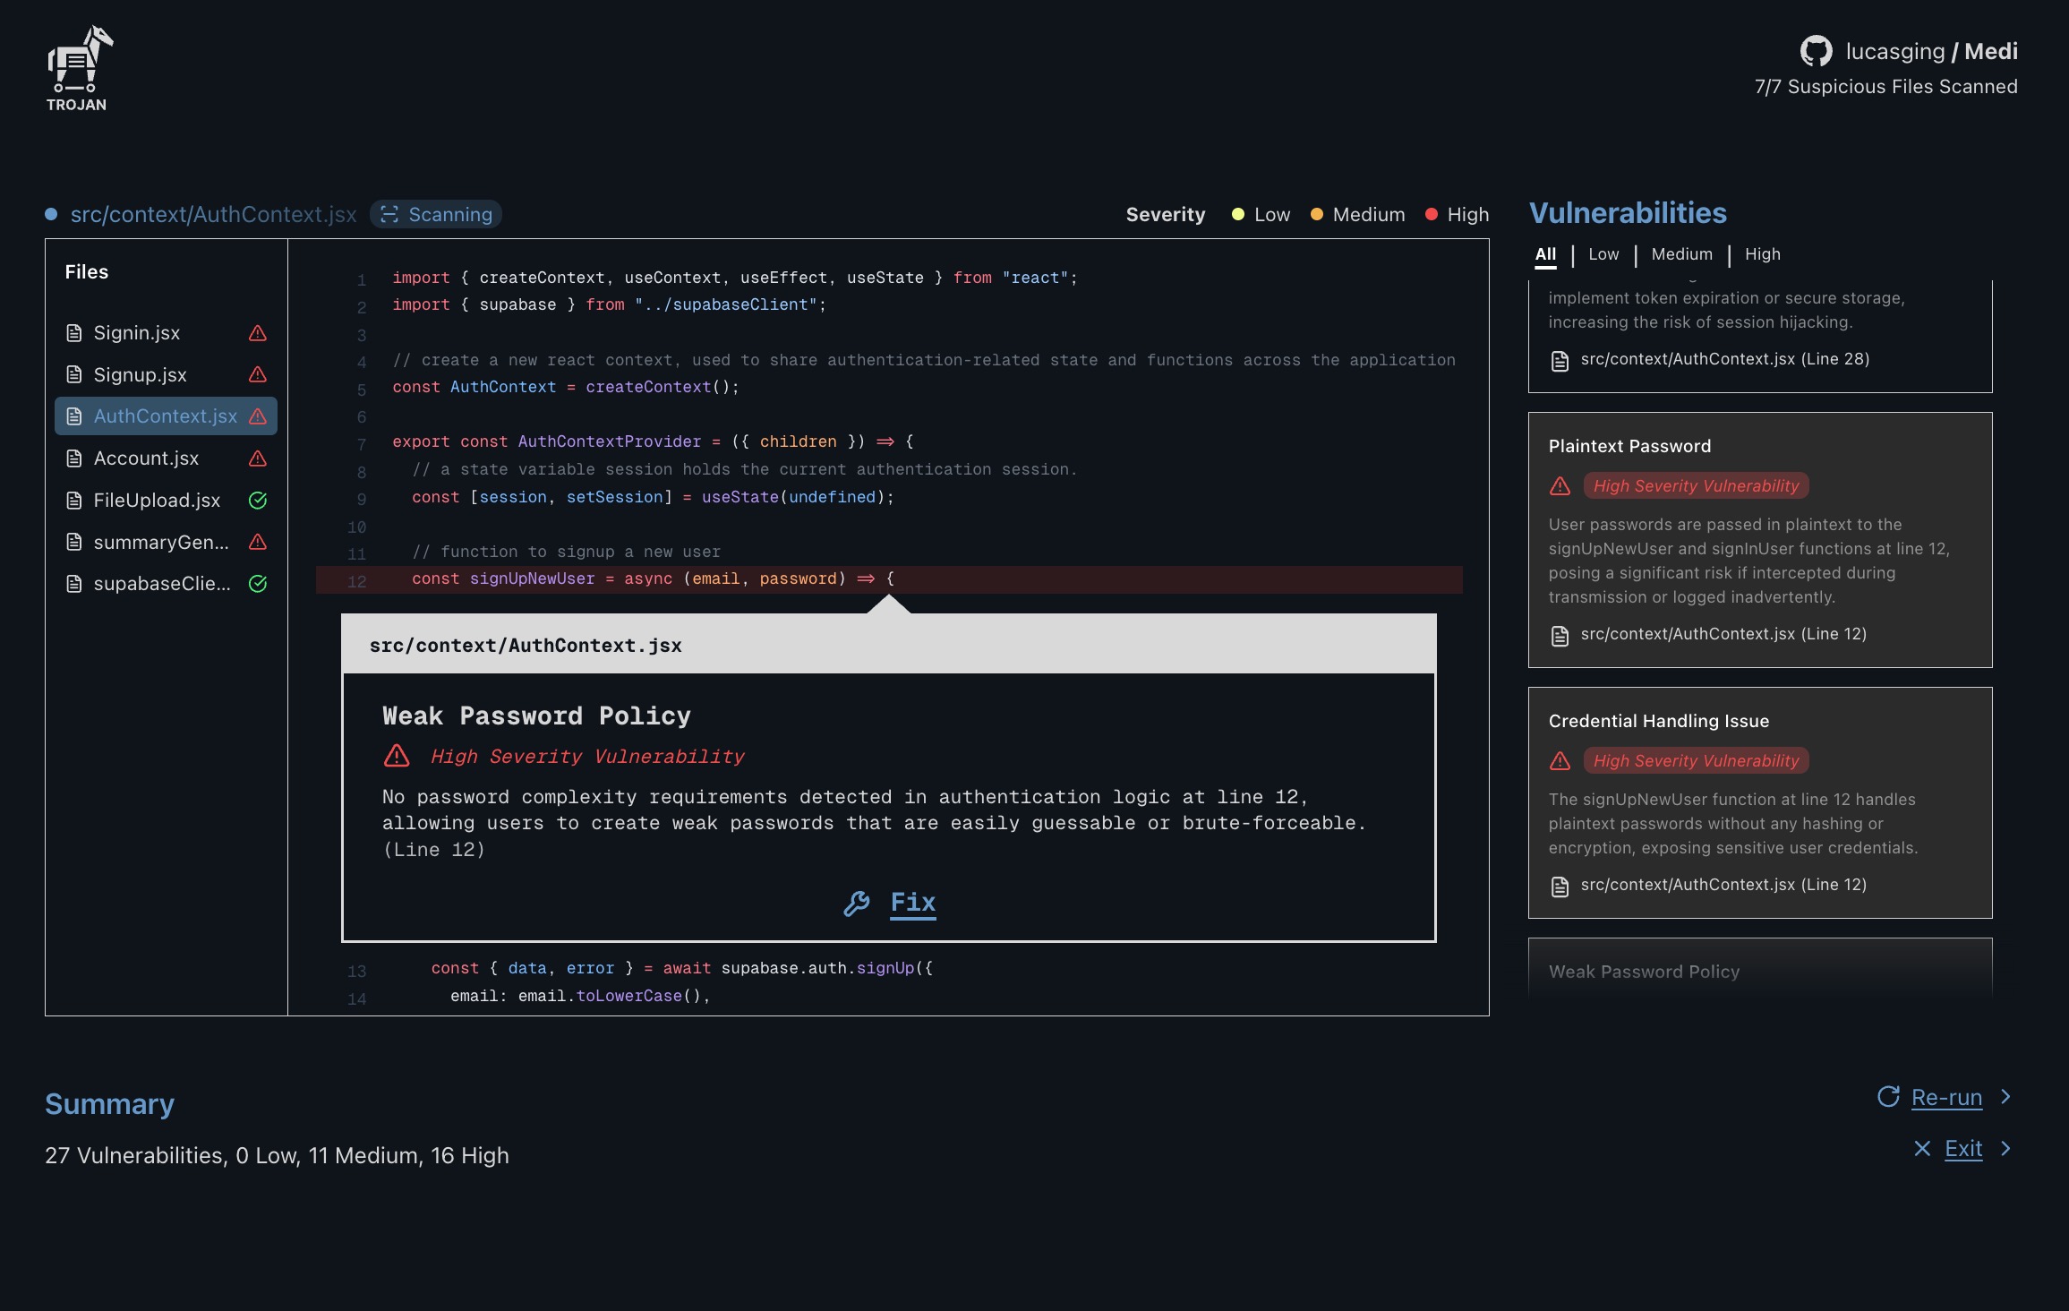Image resolution: width=2069 pixels, height=1311 pixels.
Task: Click the green check icon for FileUpload.jsx
Action: tap(258, 501)
